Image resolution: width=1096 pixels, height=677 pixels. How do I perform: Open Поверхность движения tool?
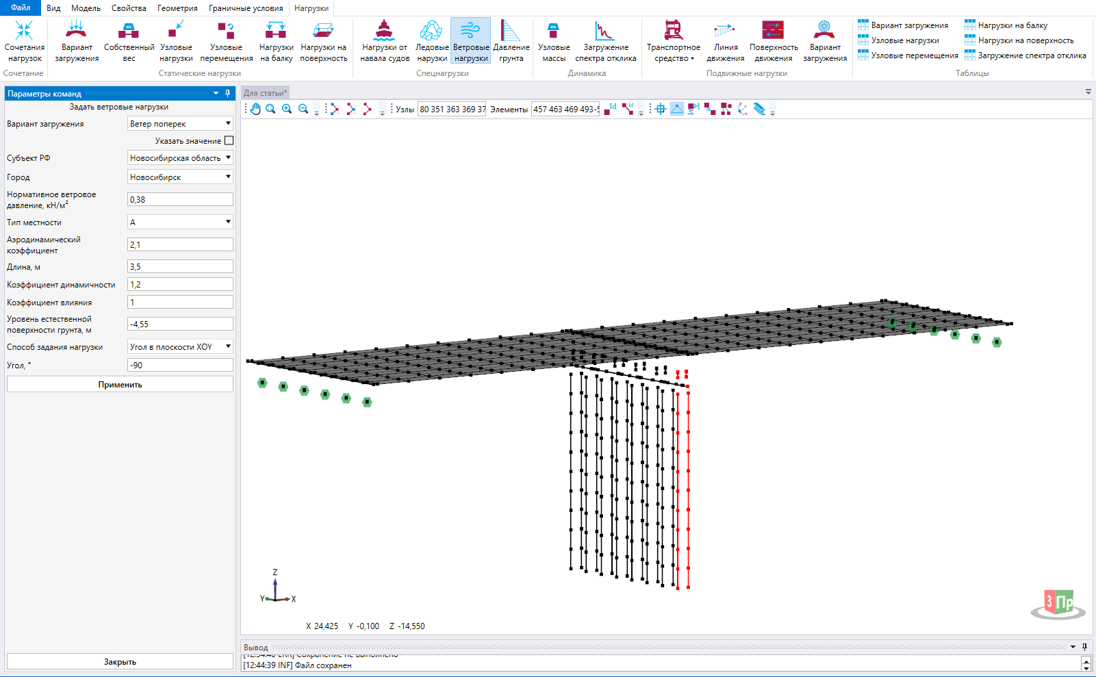click(x=773, y=41)
